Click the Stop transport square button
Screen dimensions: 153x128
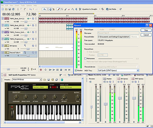61,70
